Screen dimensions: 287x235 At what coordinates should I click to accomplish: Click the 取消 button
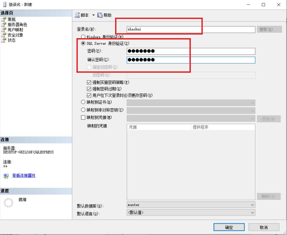[x=264, y=227]
